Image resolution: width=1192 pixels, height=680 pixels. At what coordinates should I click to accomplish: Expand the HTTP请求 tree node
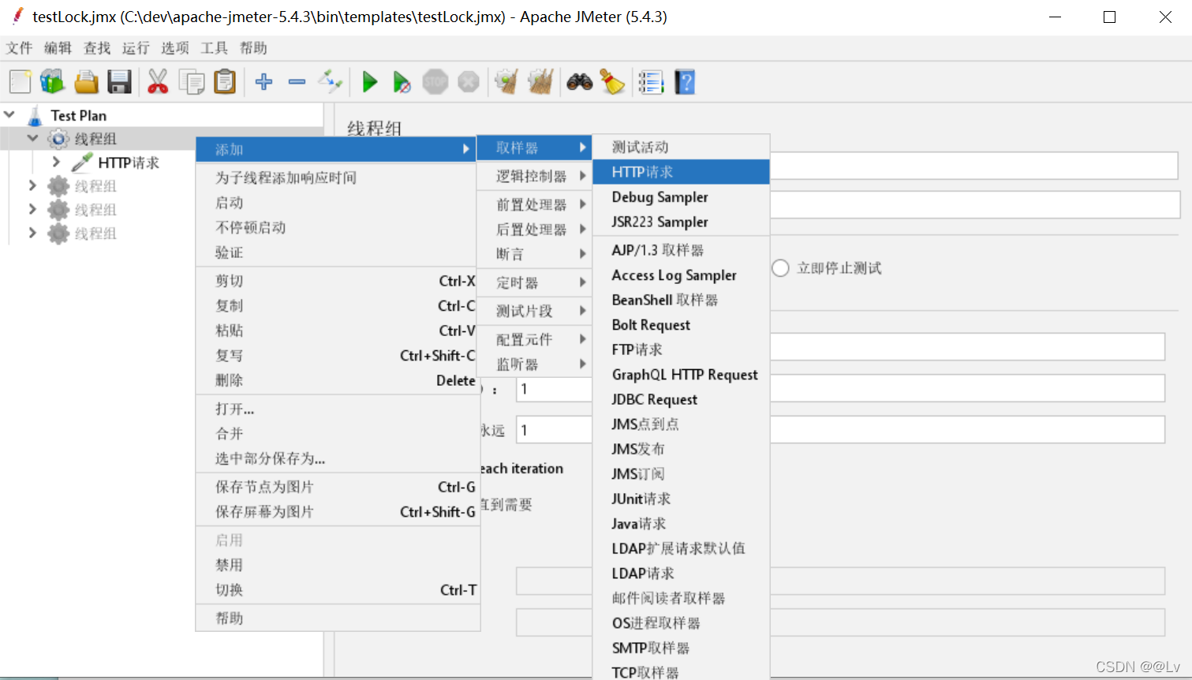(x=55, y=162)
